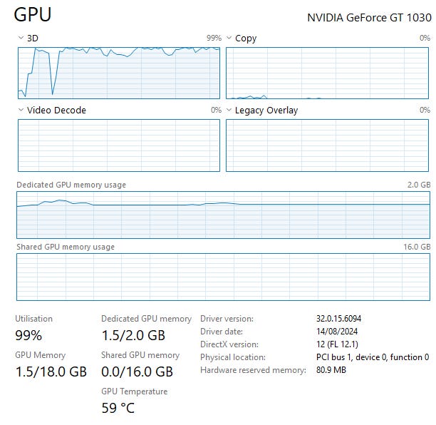Select the 1.5/18.0 GB GPU Memory value
Image resolution: width=436 pixels, height=425 pixels.
point(51,372)
